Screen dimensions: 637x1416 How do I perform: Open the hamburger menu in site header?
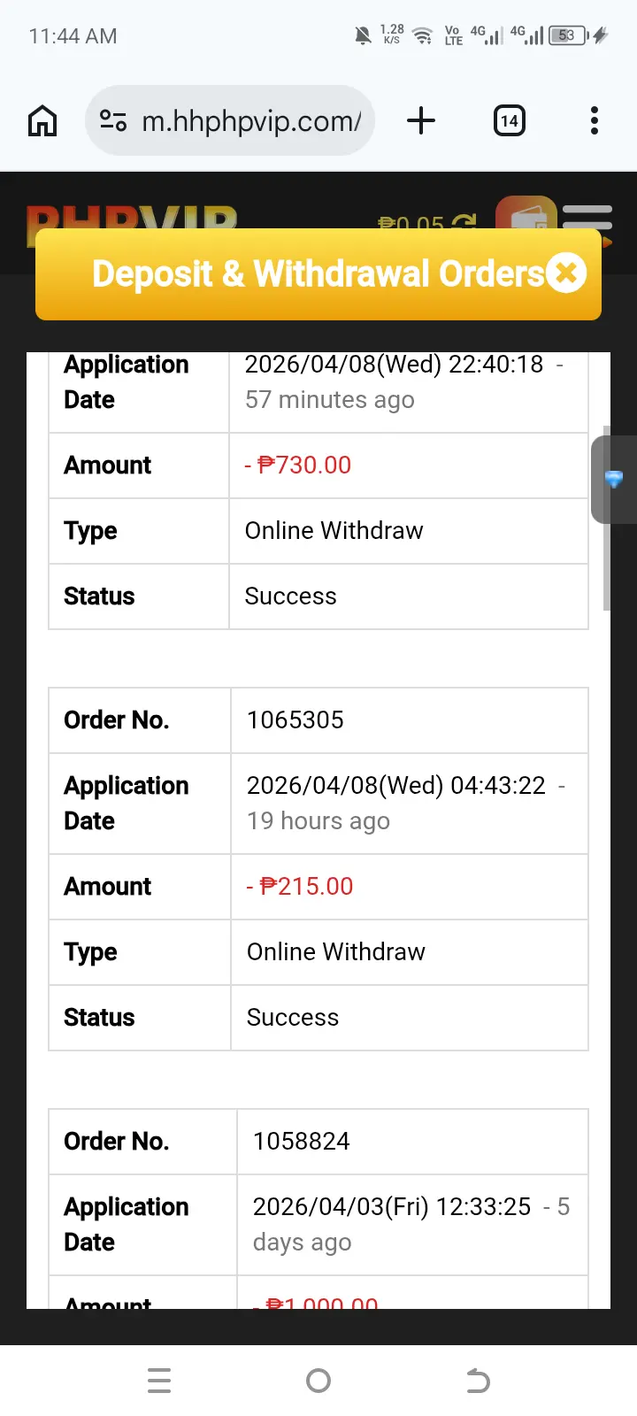tap(587, 216)
